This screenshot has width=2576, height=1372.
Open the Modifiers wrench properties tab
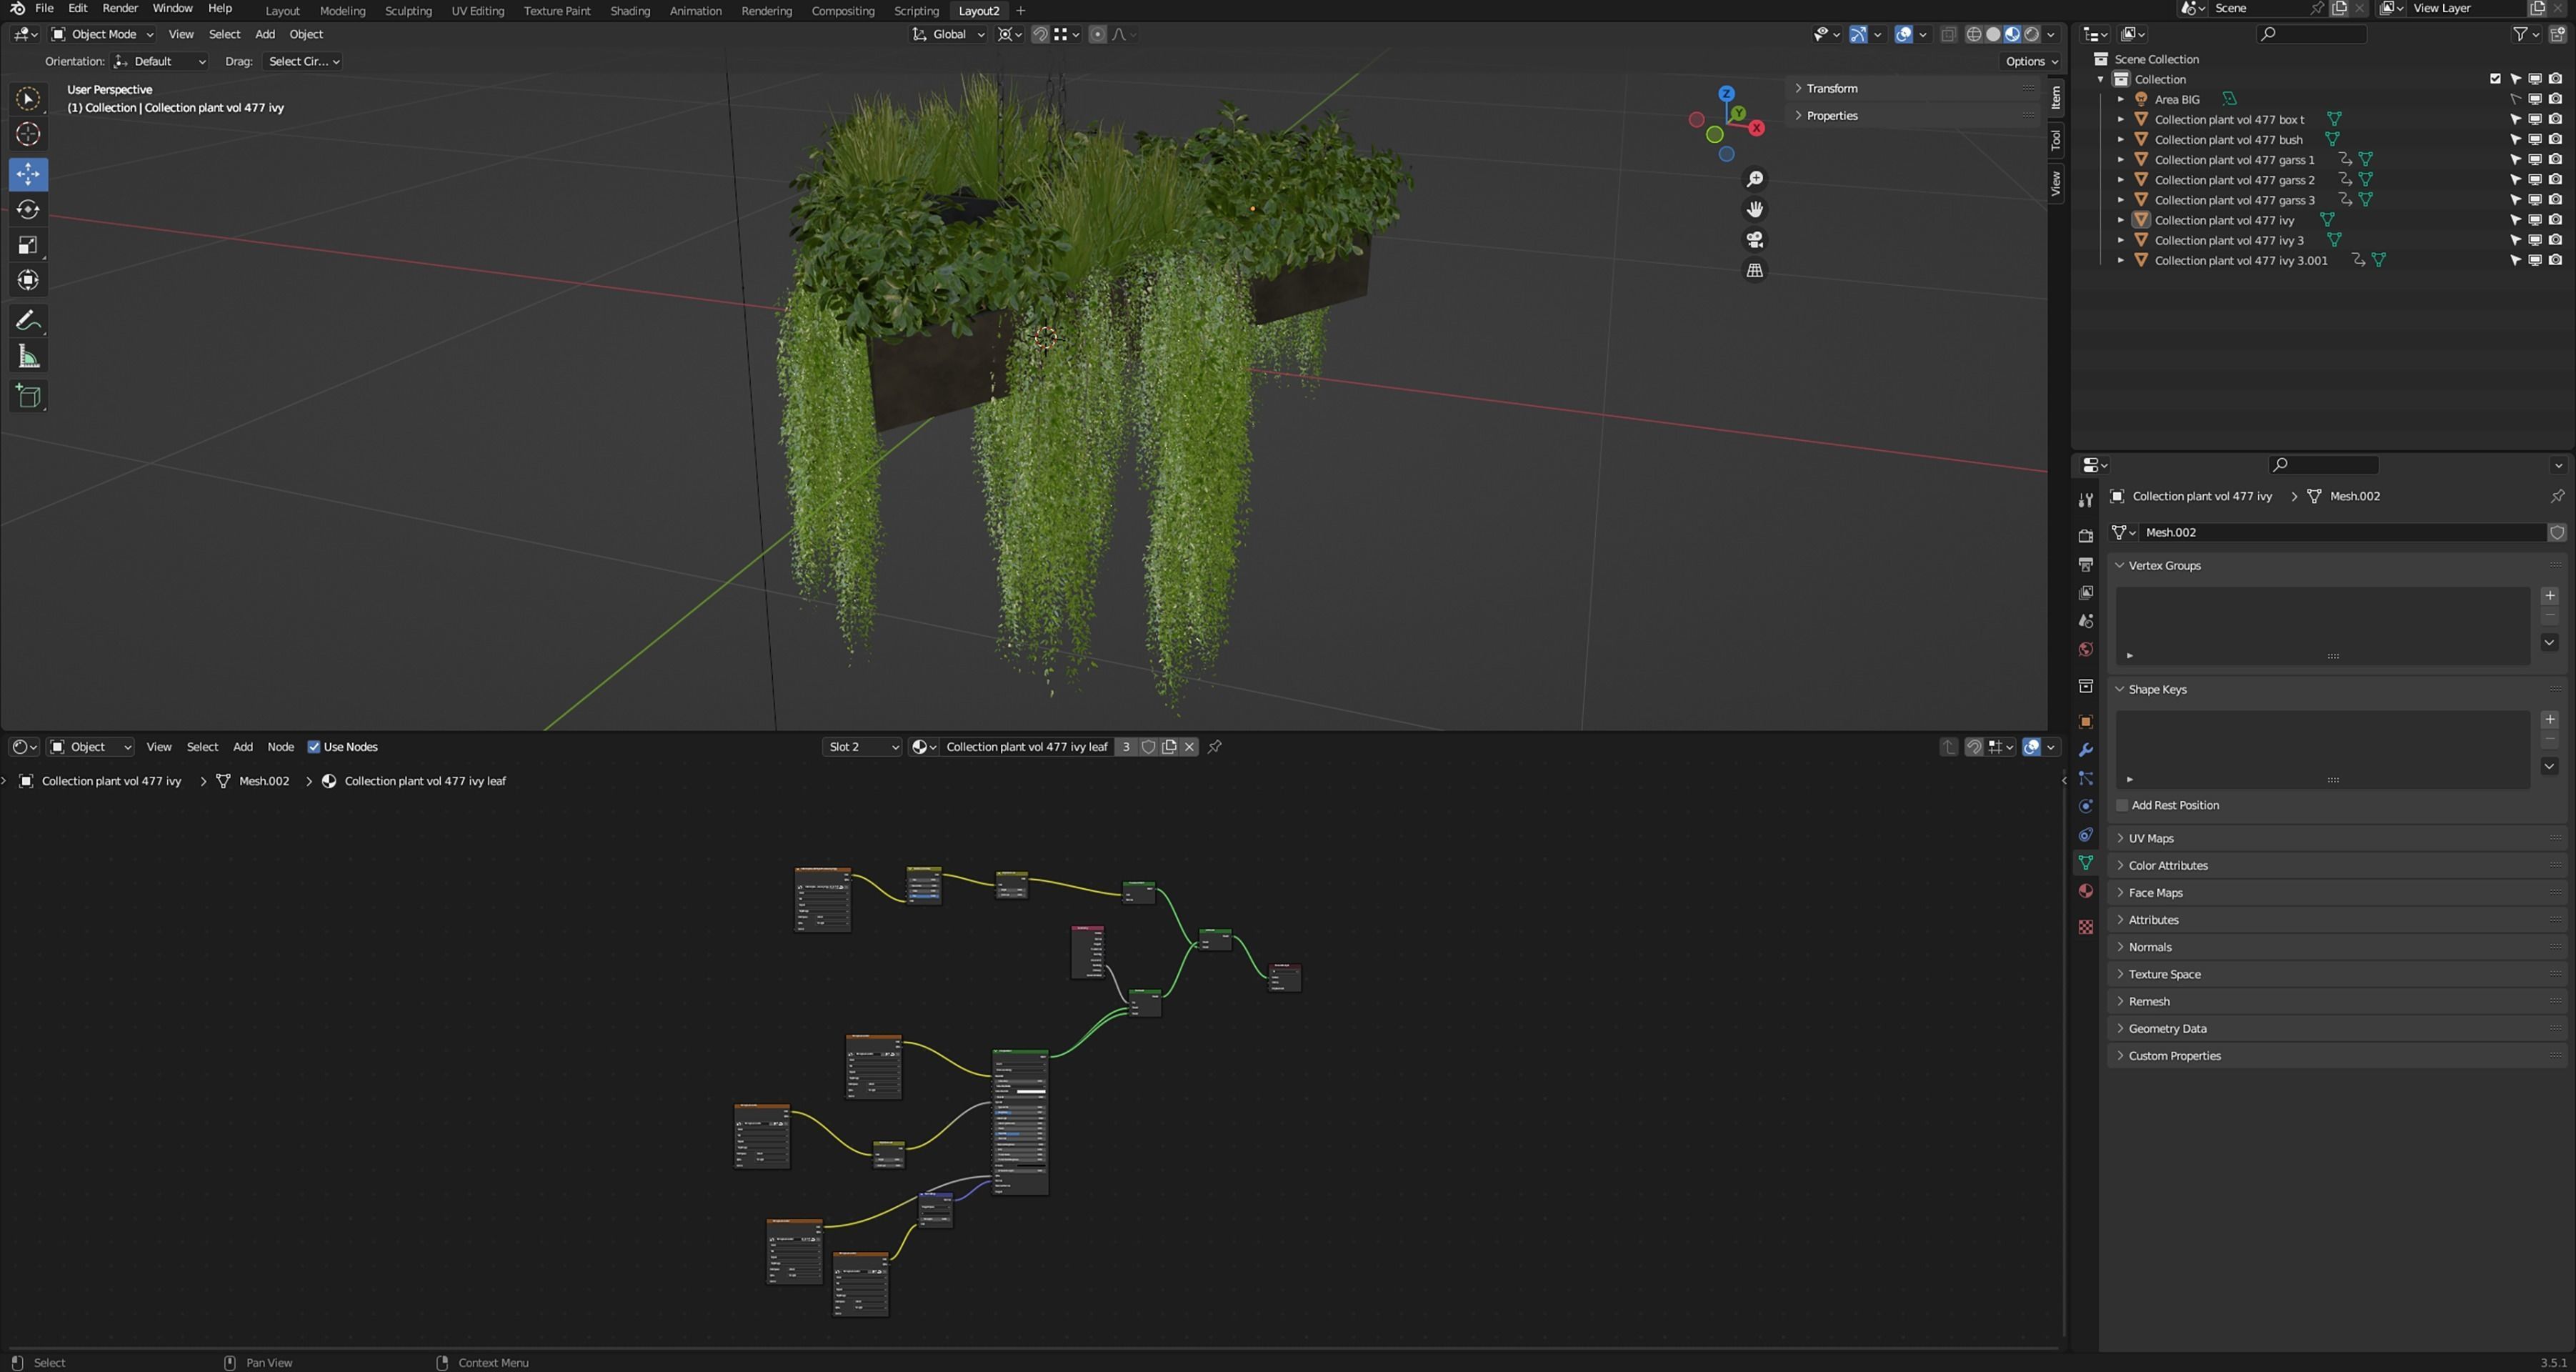point(2085,750)
